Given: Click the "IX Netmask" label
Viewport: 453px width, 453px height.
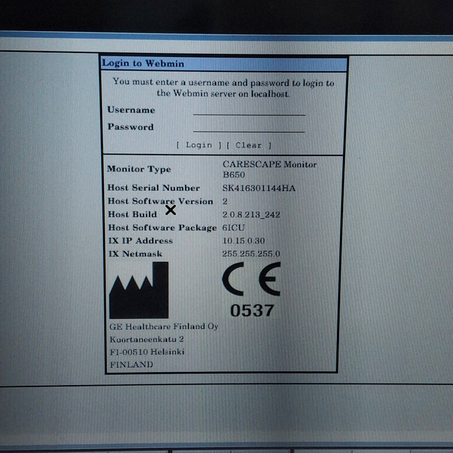Looking at the screenshot, I should (135, 254).
